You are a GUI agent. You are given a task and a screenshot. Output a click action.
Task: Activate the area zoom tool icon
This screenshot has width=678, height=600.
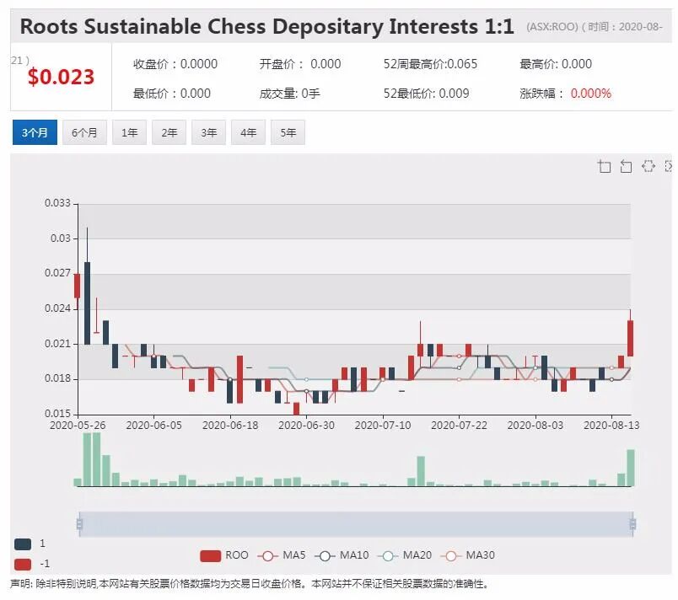(x=604, y=166)
